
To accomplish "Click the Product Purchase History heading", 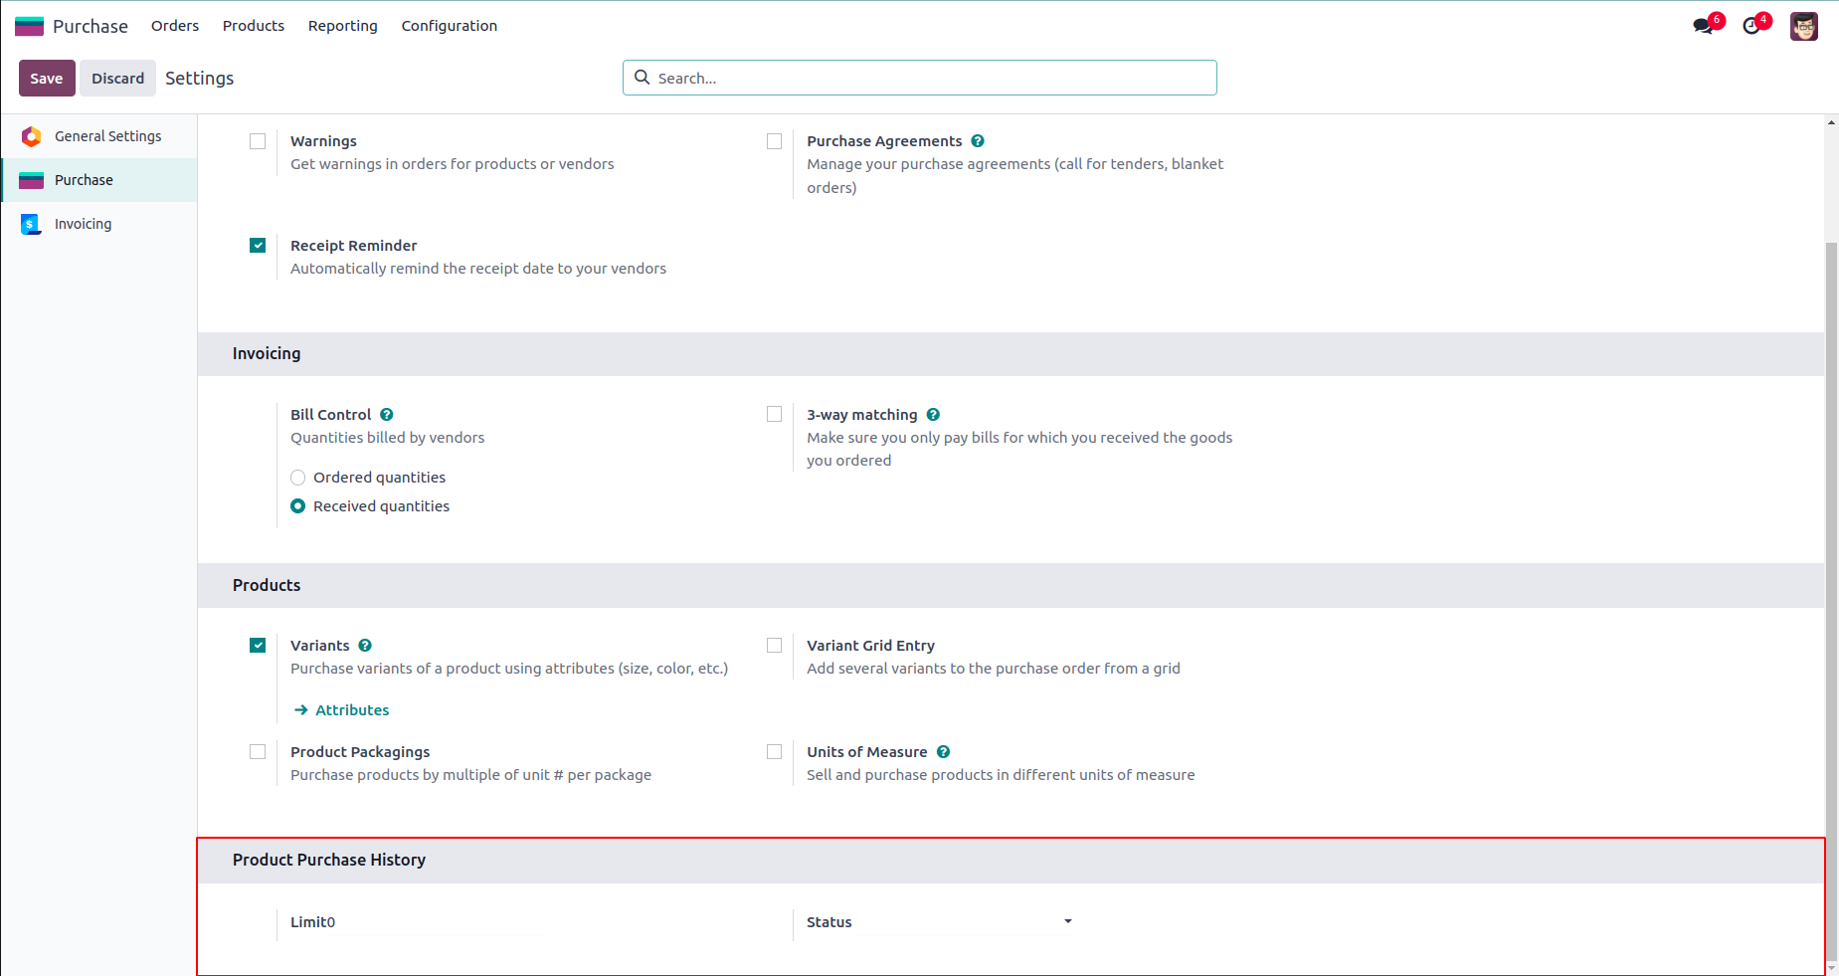I will [x=329, y=860].
